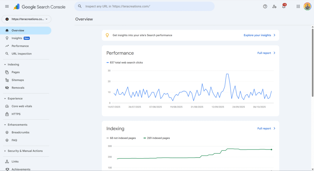Click the inspect any URL search field
Image resolution: width=314 pixels, height=171 pixels.
point(144,6)
